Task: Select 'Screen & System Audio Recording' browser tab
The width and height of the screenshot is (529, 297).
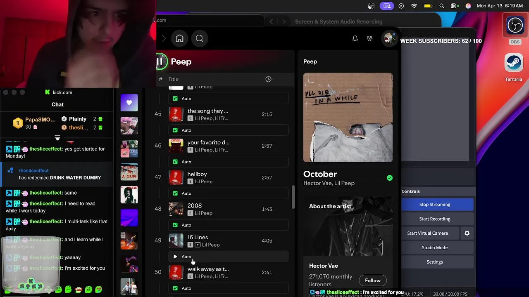Action: pyautogui.click(x=338, y=21)
